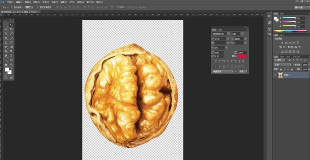Add a Brightness/Contrast adjustment
The width and height of the screenshot is (310, 160).
click(x=282, y=43)
